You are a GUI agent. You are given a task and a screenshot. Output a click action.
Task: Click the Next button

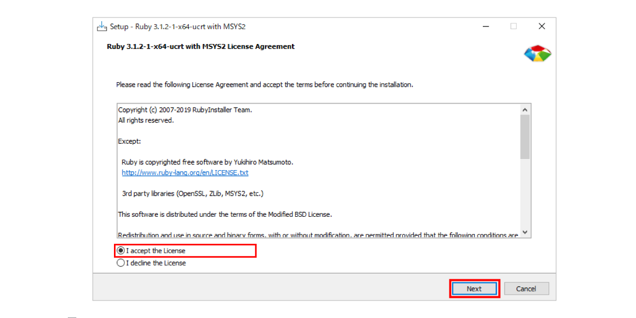click(x=474, y=289)
